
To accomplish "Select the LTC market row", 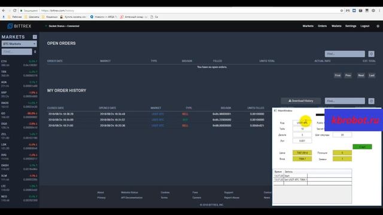I will pos(19,188).
